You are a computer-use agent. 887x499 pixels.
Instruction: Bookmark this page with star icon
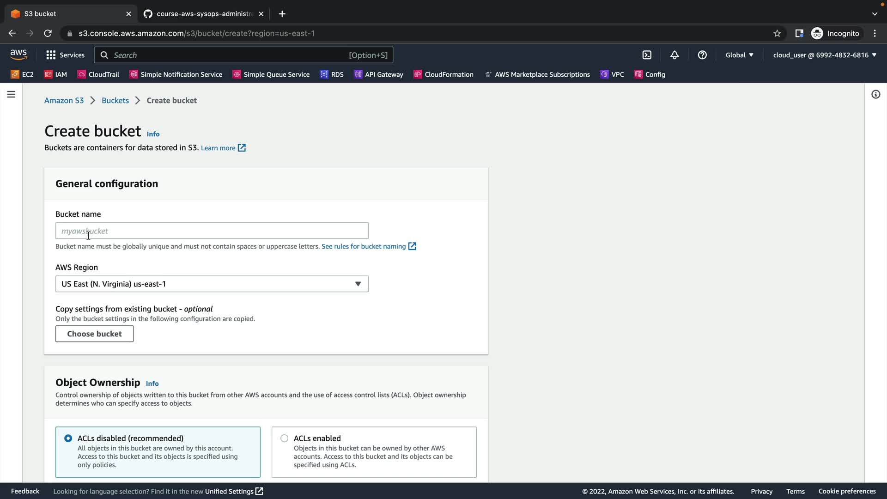click(777, 33)
